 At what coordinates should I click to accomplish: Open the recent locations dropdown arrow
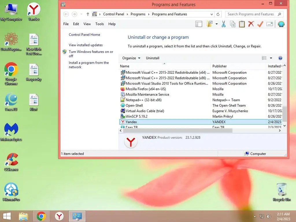tap(81, 14)
